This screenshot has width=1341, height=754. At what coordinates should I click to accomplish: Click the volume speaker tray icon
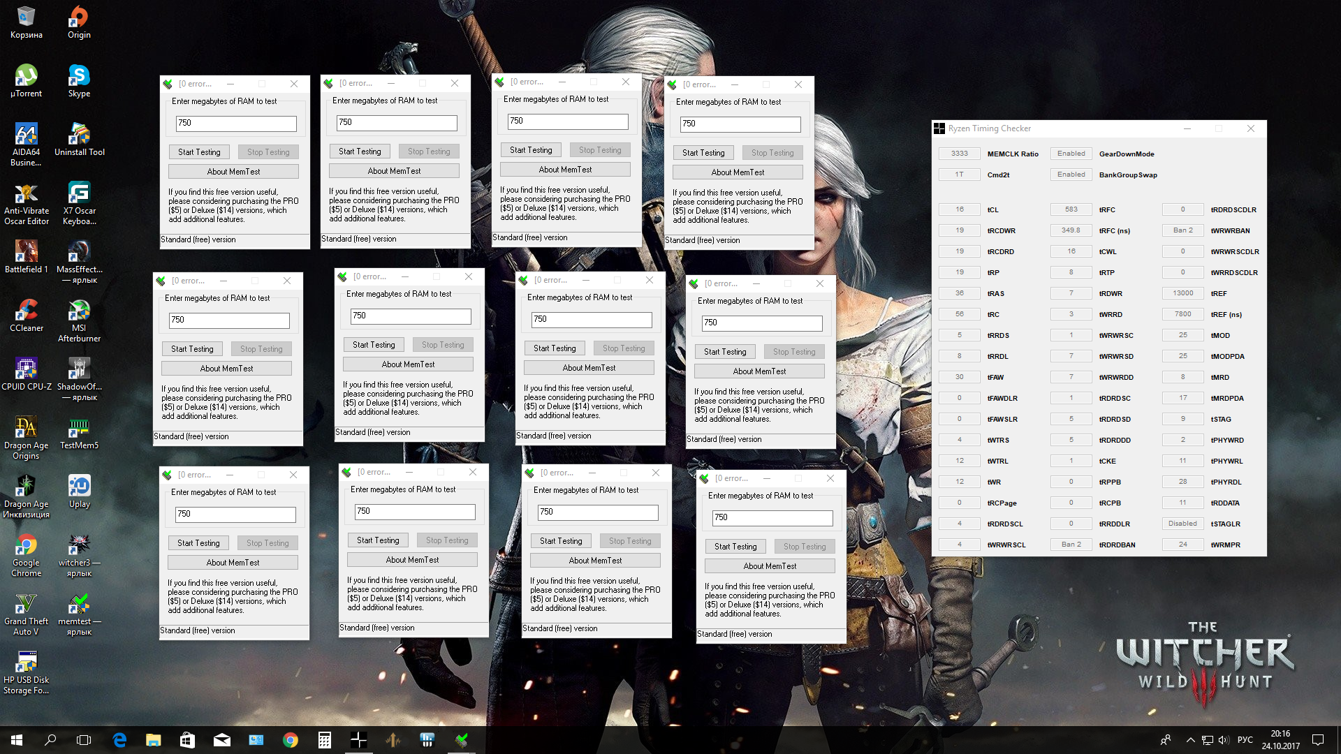1223,740
